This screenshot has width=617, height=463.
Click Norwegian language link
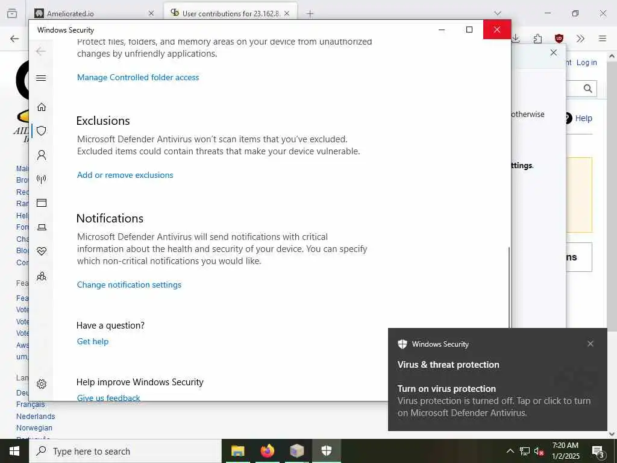34,427
